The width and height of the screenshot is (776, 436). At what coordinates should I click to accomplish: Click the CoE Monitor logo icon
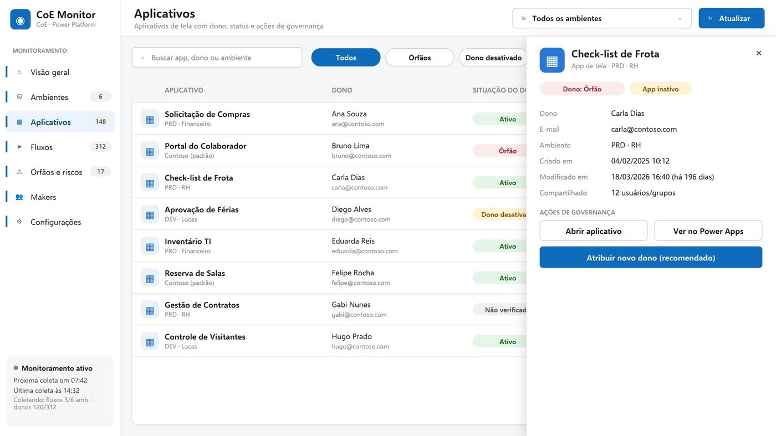tap(21, 19)
